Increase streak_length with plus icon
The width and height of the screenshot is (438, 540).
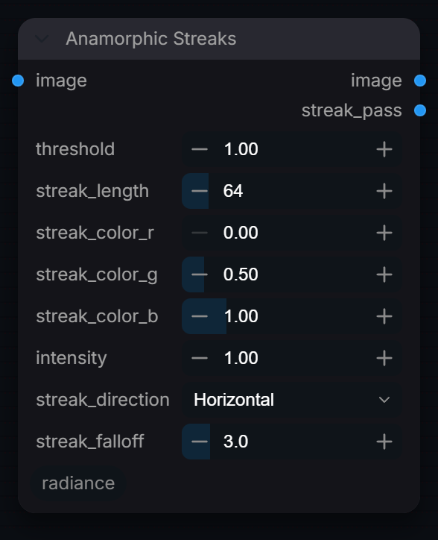point(384,191)
